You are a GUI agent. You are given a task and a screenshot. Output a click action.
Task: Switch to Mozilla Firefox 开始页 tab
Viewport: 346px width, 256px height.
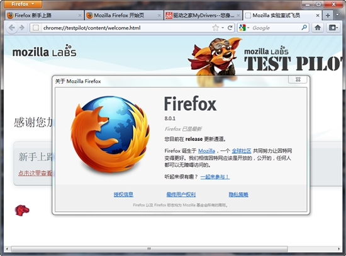click(x=123, y=16)
